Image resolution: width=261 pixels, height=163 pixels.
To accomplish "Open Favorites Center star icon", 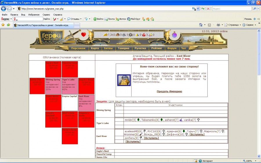I will pyautogui.click(x=3, y=25).
